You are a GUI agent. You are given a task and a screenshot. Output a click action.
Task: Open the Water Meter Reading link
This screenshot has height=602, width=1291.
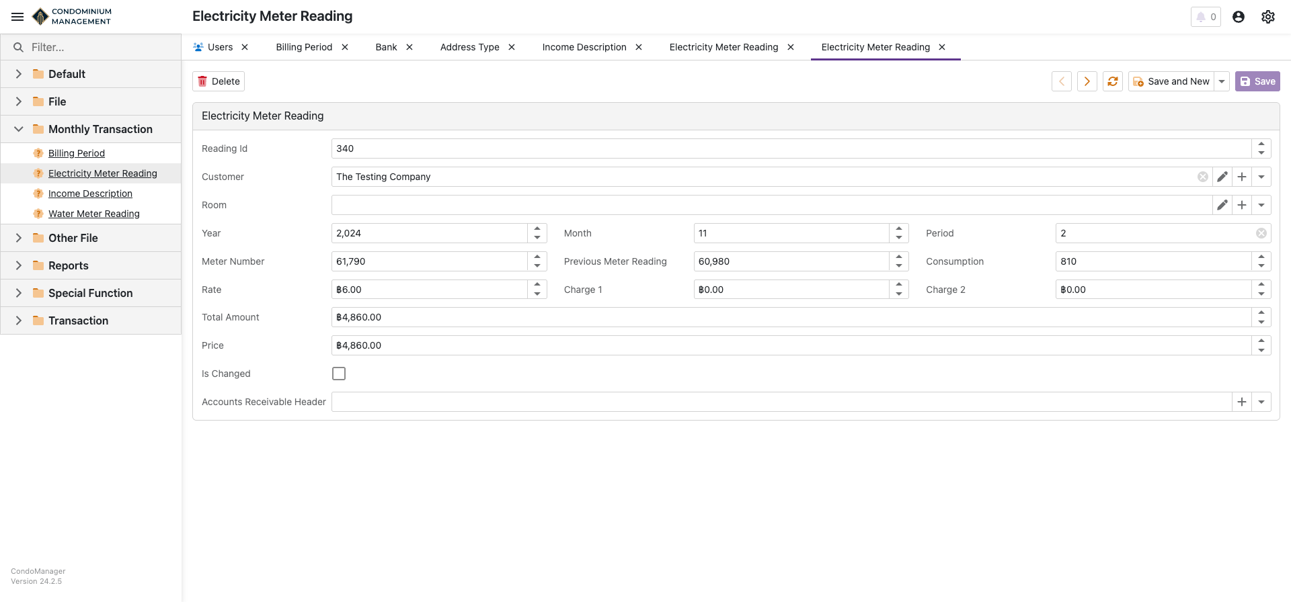[x=94, y=214]
